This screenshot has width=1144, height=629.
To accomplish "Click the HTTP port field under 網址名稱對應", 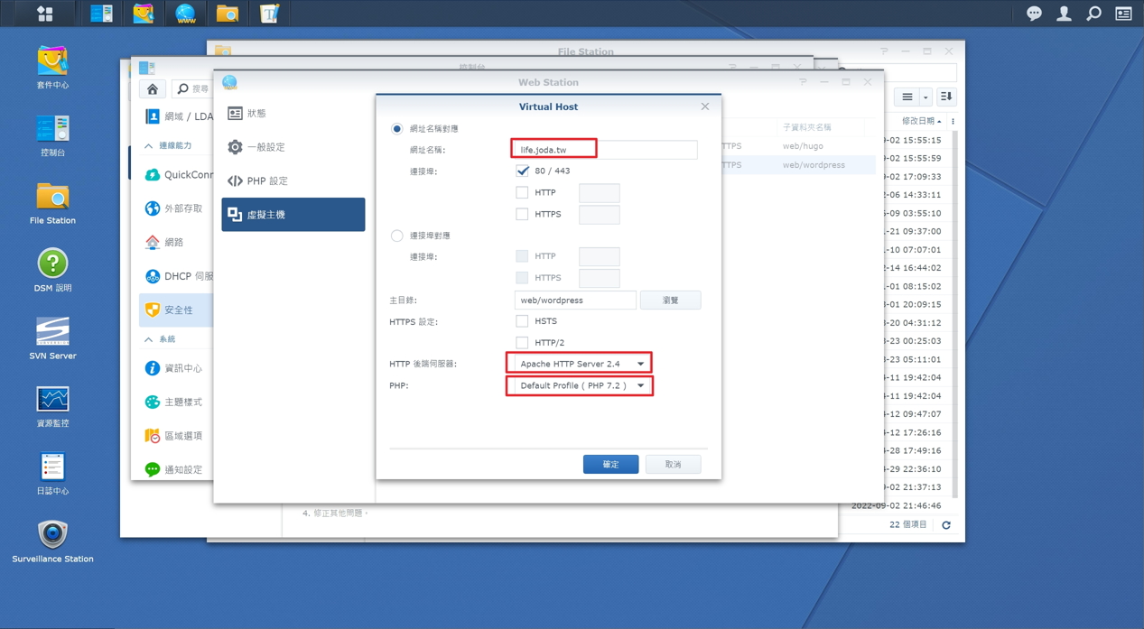I will tap(599, 193).
